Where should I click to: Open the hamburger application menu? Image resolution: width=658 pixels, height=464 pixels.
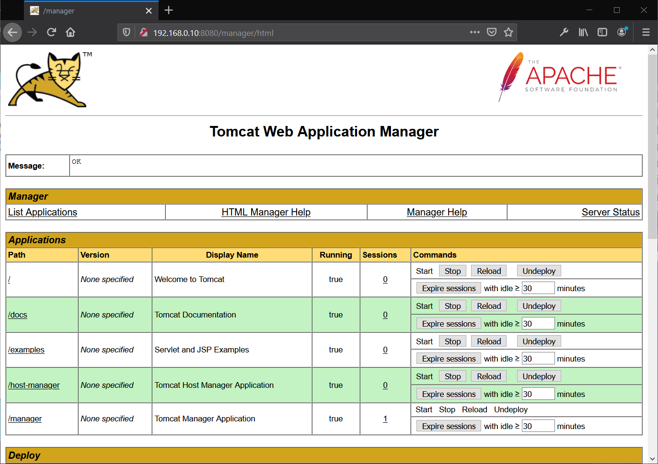point(646,32)
